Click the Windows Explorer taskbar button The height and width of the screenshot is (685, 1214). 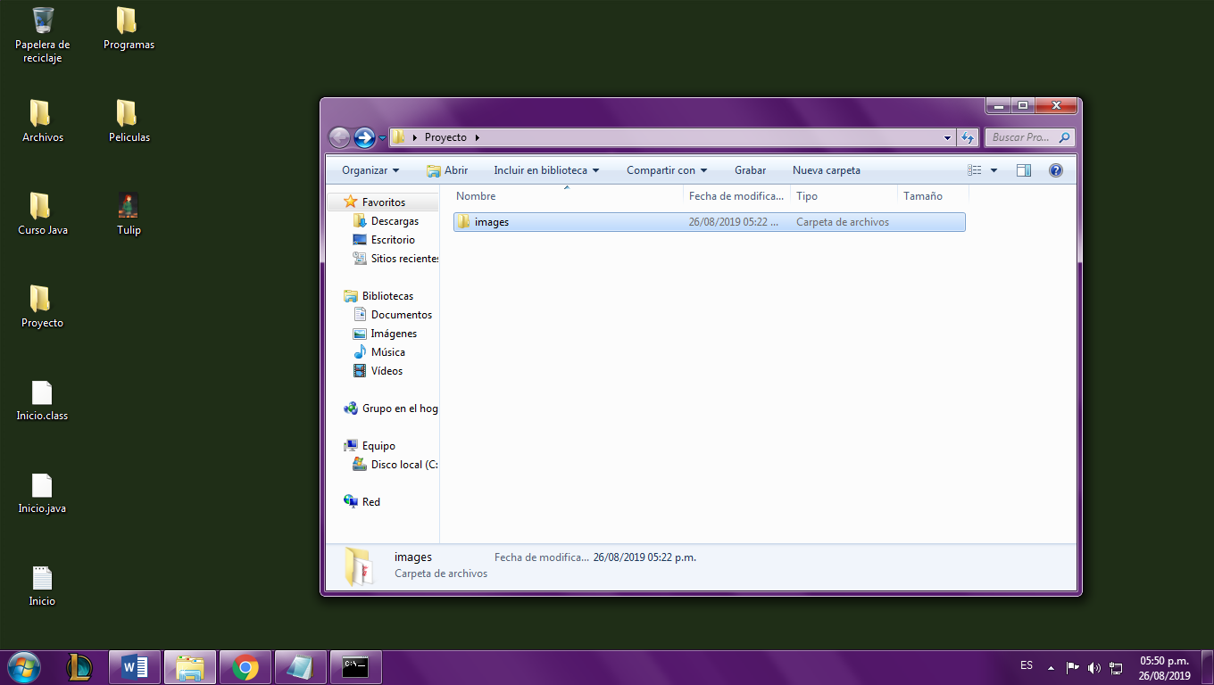coord(190,667)
